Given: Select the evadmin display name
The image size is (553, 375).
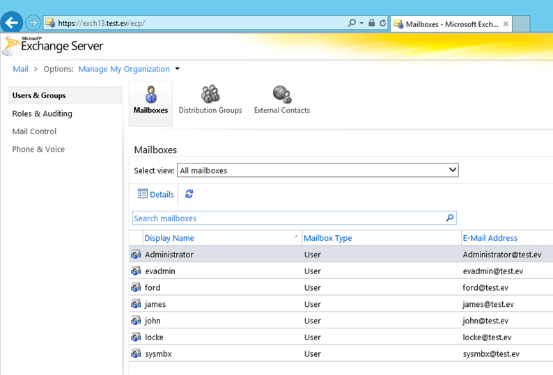Looking at the screenshot, I should (160, 271).
